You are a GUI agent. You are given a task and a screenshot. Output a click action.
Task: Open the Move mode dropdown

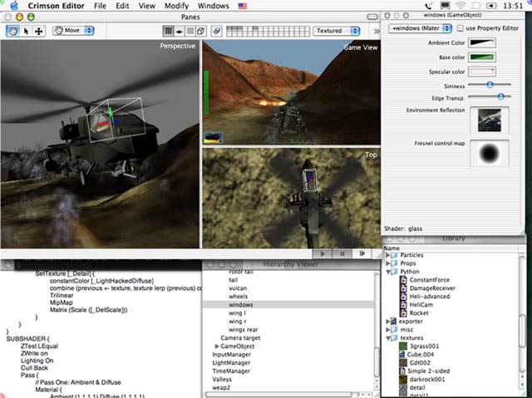pos(72,31)
